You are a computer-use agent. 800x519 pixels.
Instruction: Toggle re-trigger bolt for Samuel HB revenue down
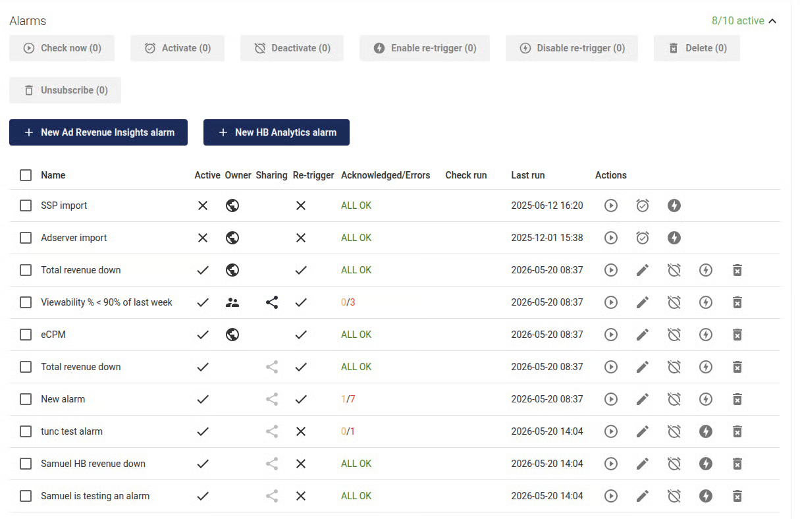pos(706,464)
